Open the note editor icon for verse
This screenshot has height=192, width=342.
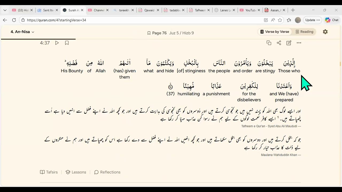coord(289,43)
